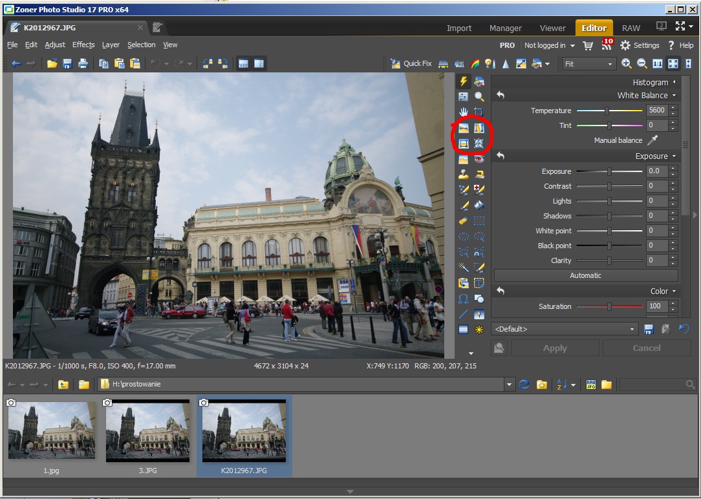Click the Quick Fix button
The height and width of the screenshot is (499, 701).
pyautogui.click(x=411, y=63)
